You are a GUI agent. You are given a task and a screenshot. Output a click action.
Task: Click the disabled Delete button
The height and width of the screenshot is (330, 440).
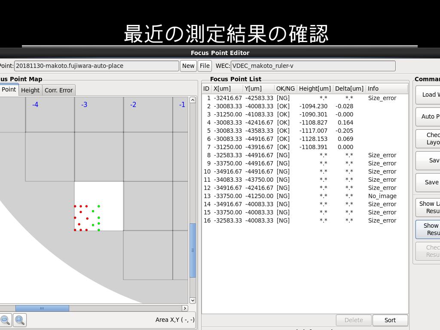click(x=354, y=320)
